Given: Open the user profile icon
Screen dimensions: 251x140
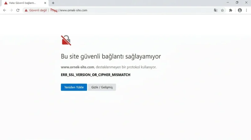Looking at the screenshot, I should [240, 10].
